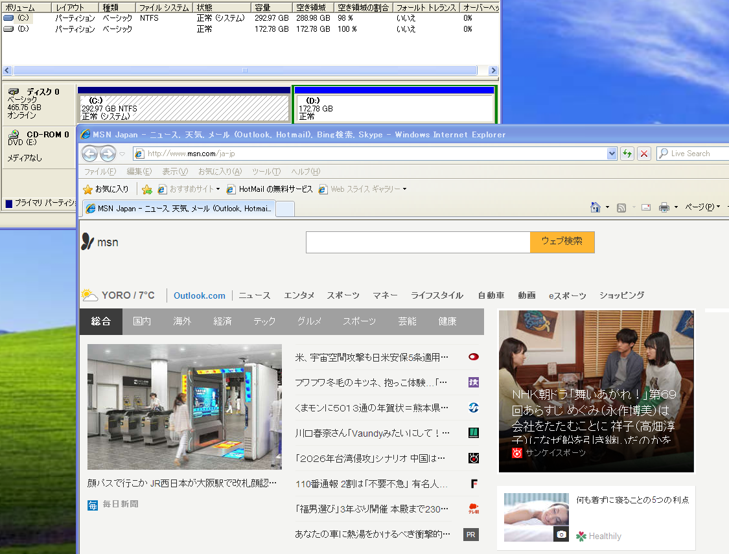Open the 2026年台湾侵攻 シナリオ headline
The width and height of the screenshot is (729, 554).
pos(370,458)
